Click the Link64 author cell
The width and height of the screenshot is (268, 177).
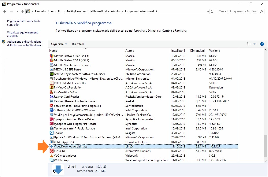130,146
